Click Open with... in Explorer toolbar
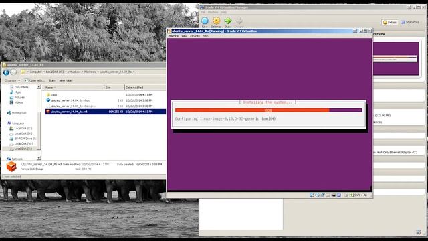This screenshot has width=428, height=241. (x=34, y=80)
